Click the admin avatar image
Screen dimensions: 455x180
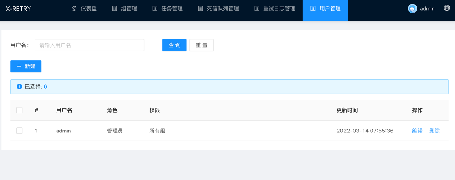412,8
